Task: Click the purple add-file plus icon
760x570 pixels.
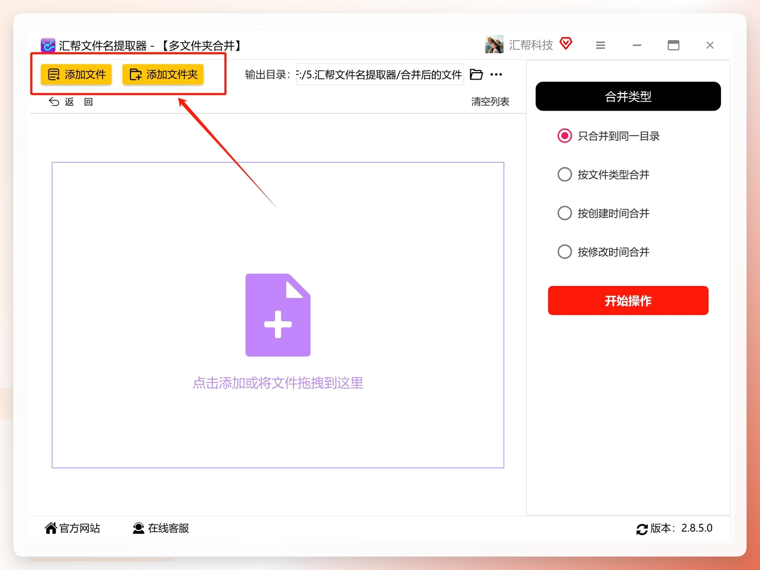Action: [x=278, y=315]
